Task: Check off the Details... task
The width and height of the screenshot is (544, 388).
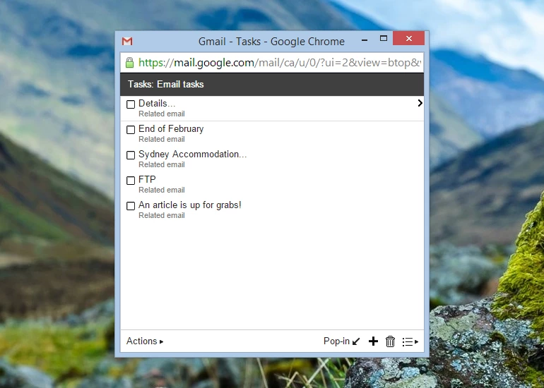Action: [131, 104]
